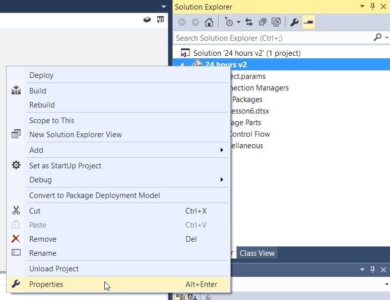Focus the Search Solution Explorer box

click(273, 38)
